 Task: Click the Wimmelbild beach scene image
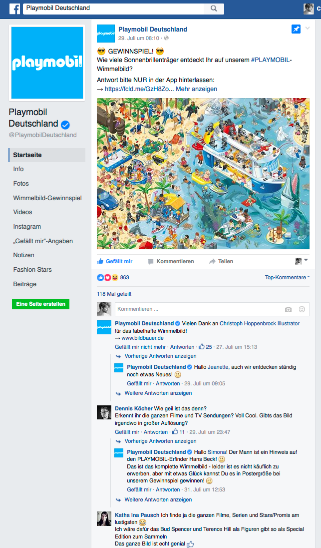tap(203, 174)
